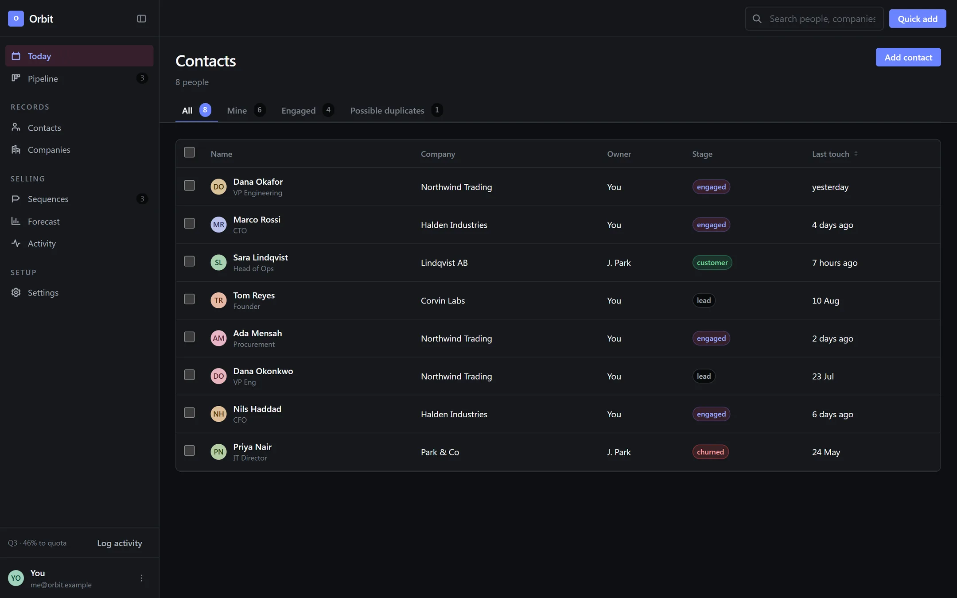The height and width of the screenshot is (598, 957).
Task: Click the Add contact button
Action: 908,57
